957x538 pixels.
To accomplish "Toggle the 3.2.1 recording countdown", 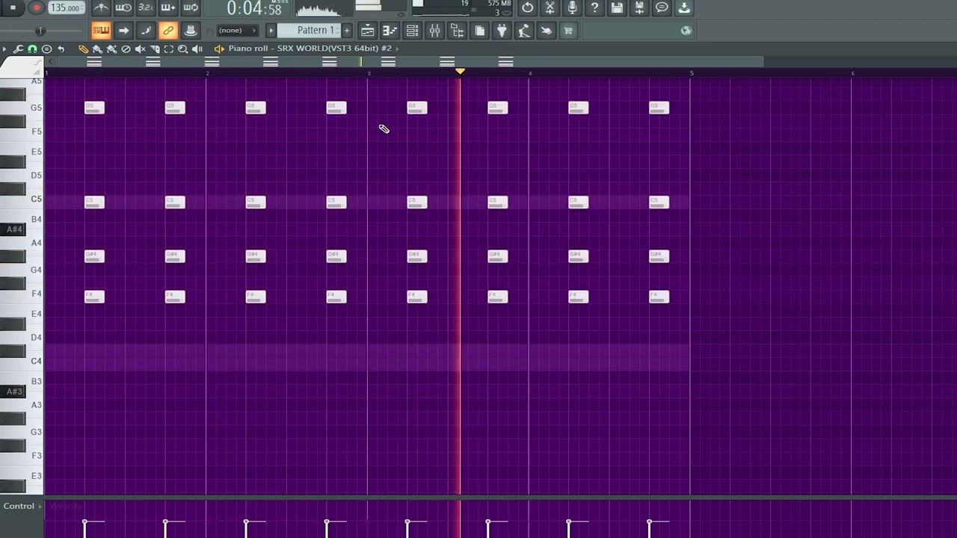I will click(x=146, y=7).
